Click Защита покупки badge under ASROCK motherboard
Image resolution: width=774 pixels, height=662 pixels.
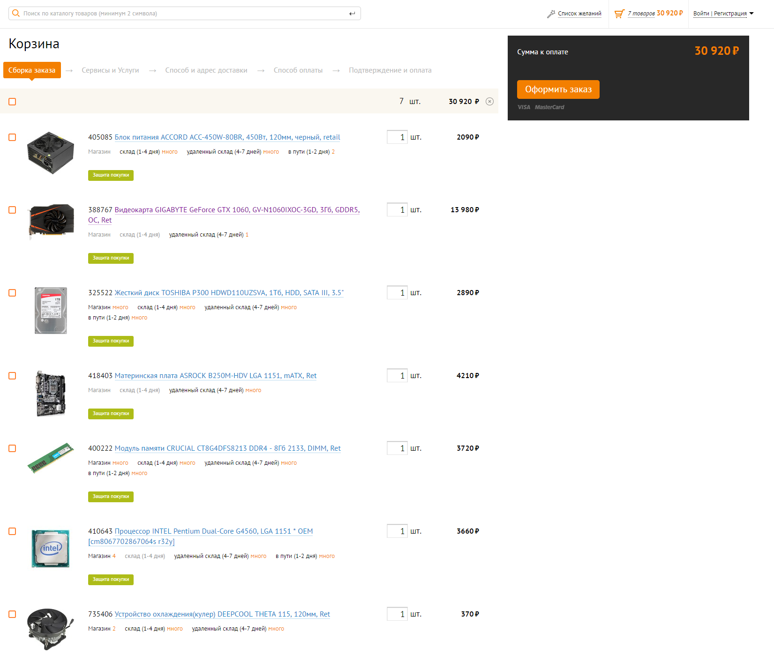pyautogui.click(x=111, y=414)
